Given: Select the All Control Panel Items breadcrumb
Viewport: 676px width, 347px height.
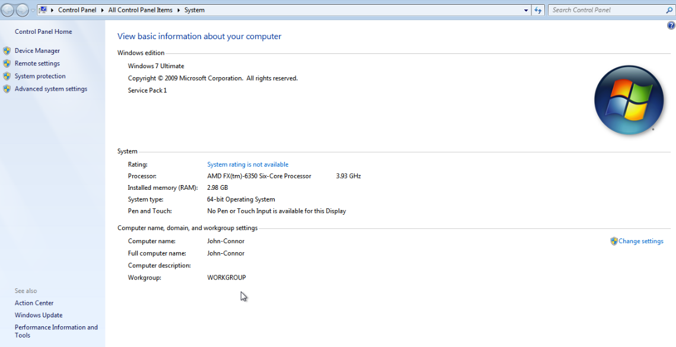Looking at the screenshot, I should 141,9.
